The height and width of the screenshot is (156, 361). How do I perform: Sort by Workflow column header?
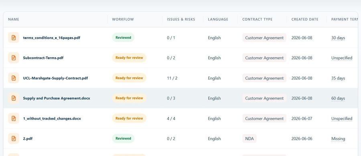coord(123,19)
